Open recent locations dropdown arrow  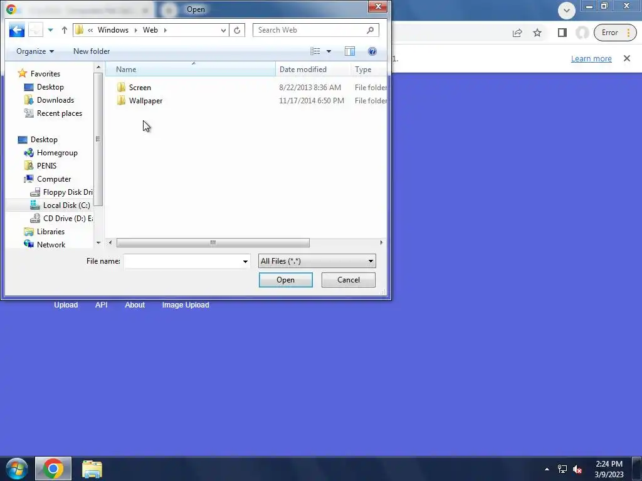pos(50,30)
